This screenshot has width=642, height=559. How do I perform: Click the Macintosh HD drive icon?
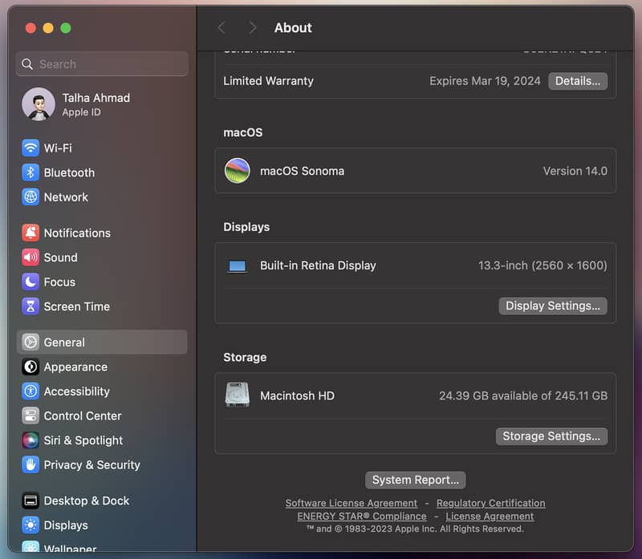238,395
